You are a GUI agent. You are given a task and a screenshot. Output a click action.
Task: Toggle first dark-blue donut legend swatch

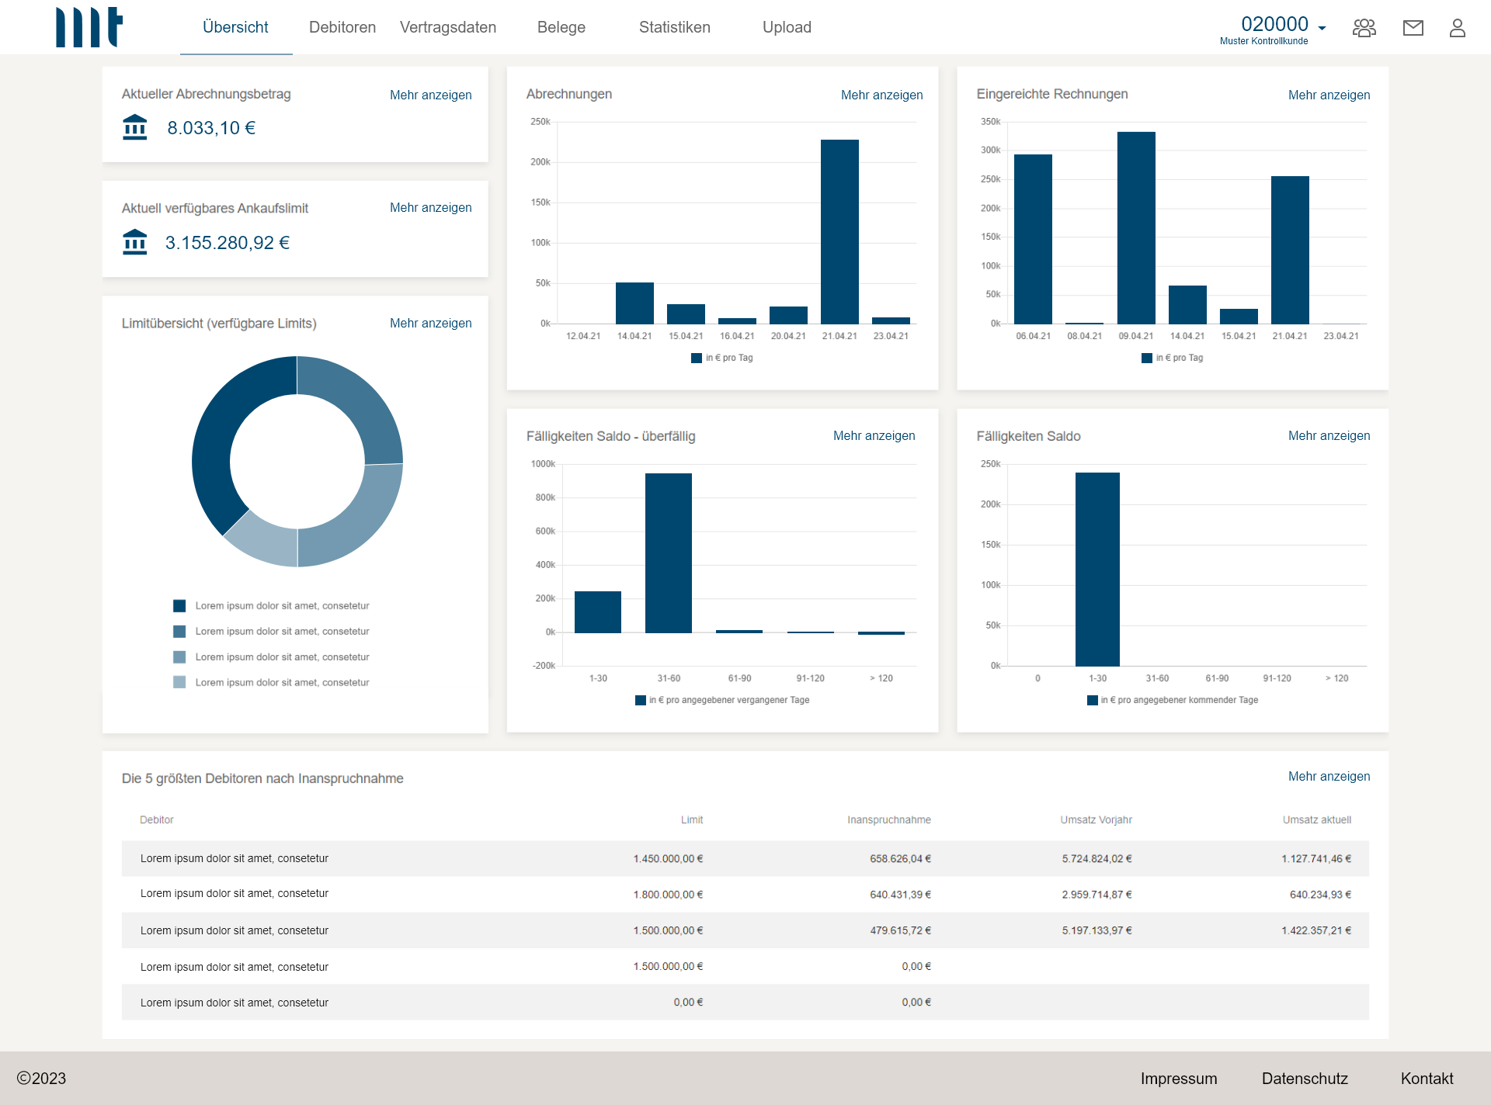[x=179, y=606]
